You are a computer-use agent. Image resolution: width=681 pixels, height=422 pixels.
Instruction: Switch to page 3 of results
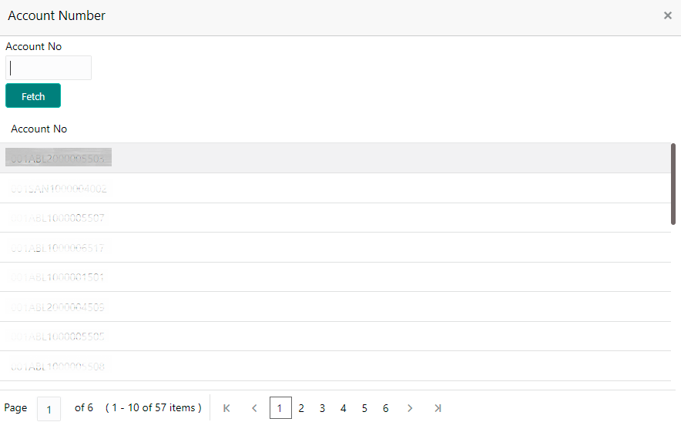point(322,408)
